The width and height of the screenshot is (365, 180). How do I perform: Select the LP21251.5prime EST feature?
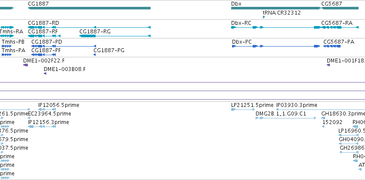(243, 109)
